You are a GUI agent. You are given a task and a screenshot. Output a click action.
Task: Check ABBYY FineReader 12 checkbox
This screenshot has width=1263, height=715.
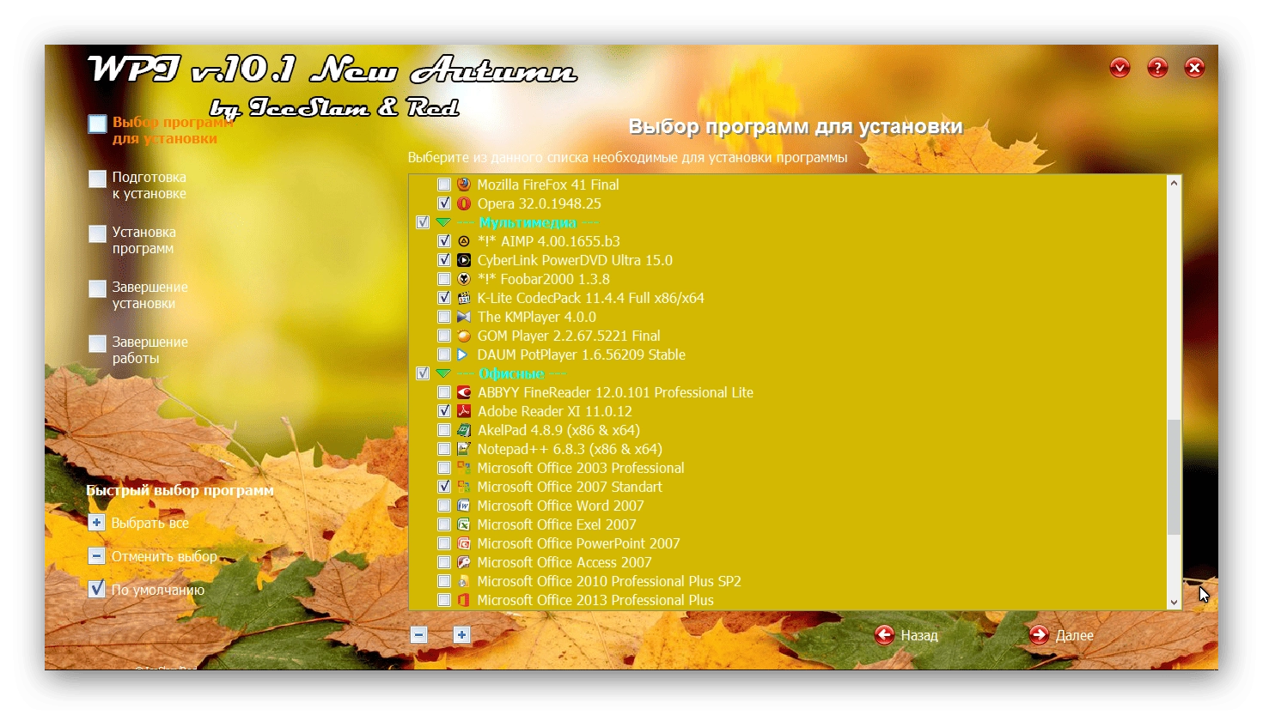444,392
